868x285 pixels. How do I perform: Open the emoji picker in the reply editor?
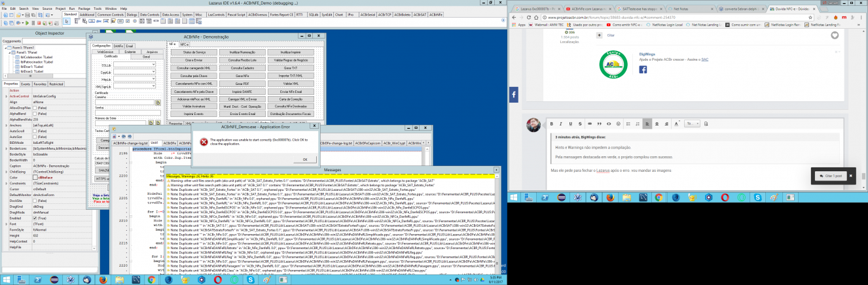(619, 124)
